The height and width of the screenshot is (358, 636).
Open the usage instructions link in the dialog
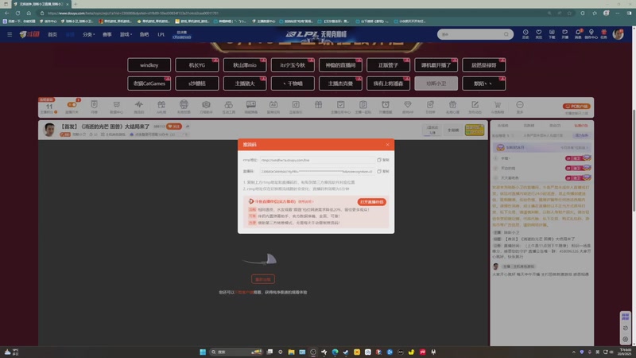(x=305, y=201)
